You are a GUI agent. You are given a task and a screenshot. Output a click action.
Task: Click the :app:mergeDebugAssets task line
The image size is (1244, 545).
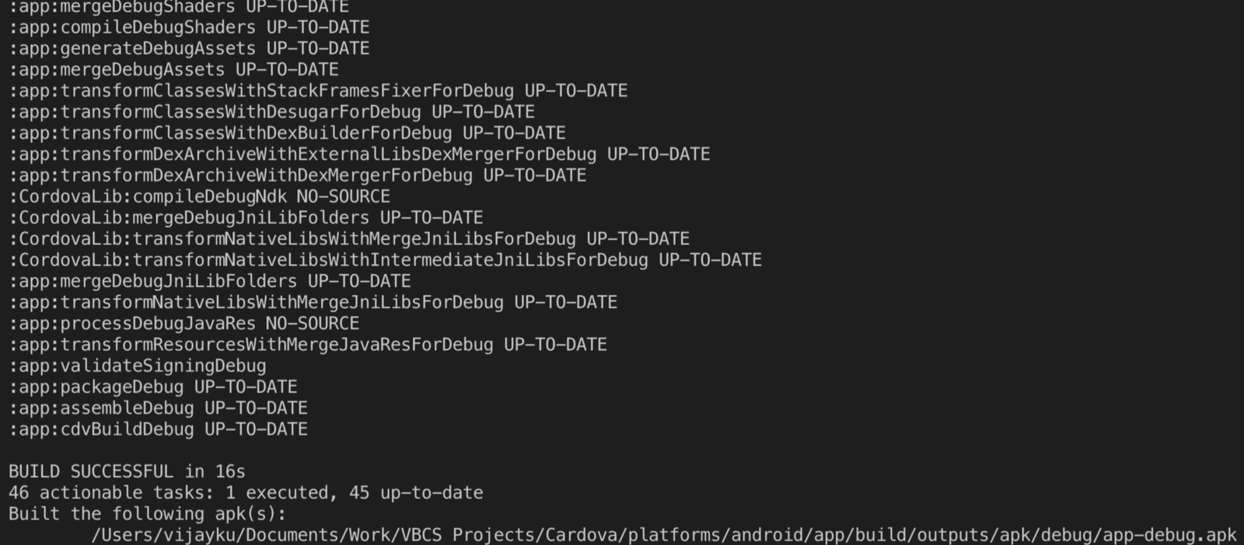(x=173, y=69)
